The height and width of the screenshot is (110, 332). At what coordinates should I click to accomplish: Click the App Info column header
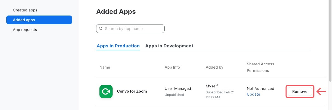(x=172, y=67)
